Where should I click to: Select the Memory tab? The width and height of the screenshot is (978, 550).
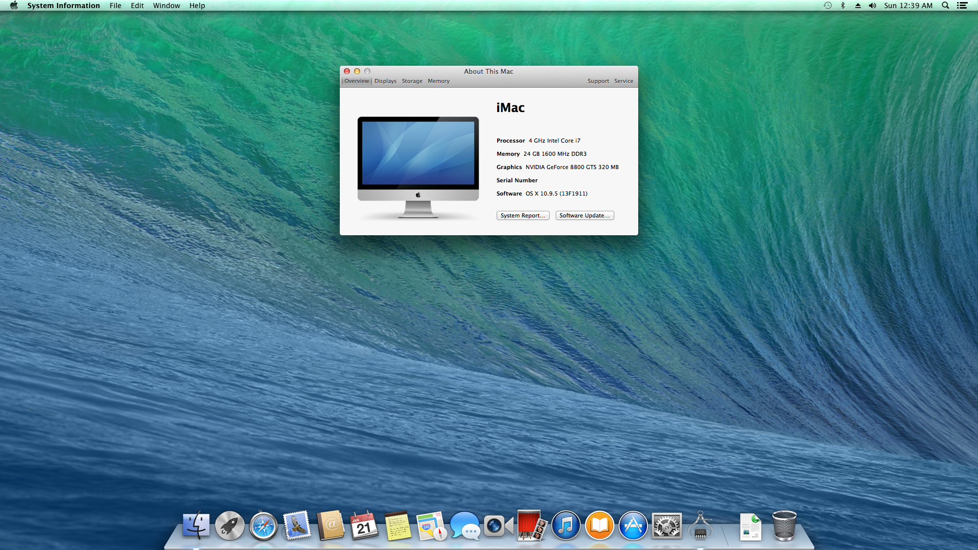[x=439, y=81]
